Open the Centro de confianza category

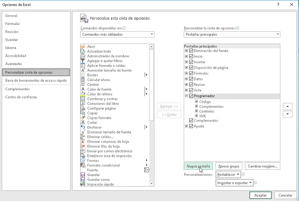tap(36, 97)
